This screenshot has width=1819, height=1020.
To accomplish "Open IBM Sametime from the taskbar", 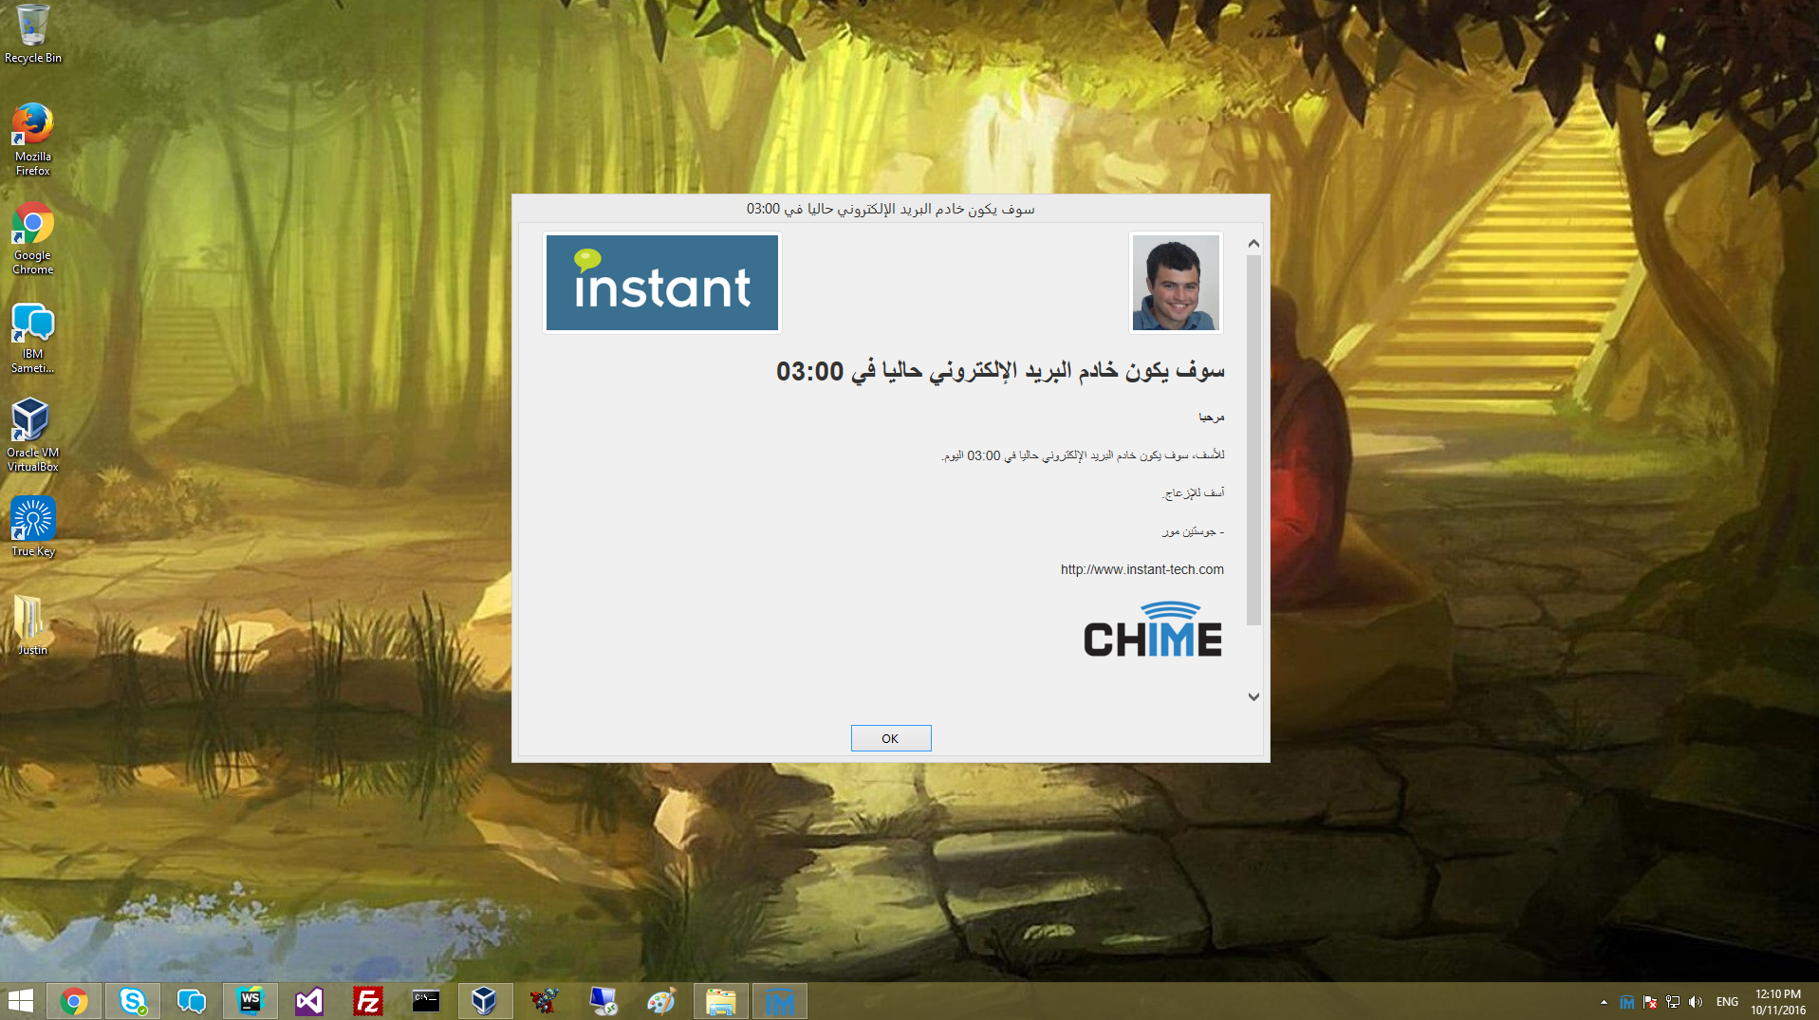I will [x=192, y=1001].
